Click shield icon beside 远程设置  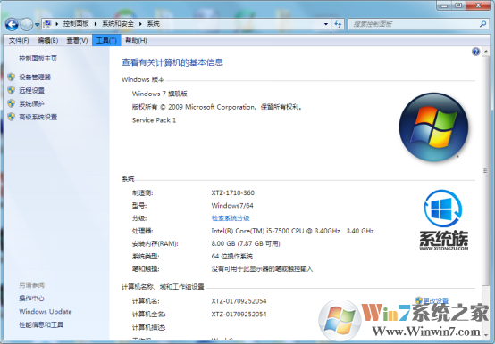click(x=12, y=90)
